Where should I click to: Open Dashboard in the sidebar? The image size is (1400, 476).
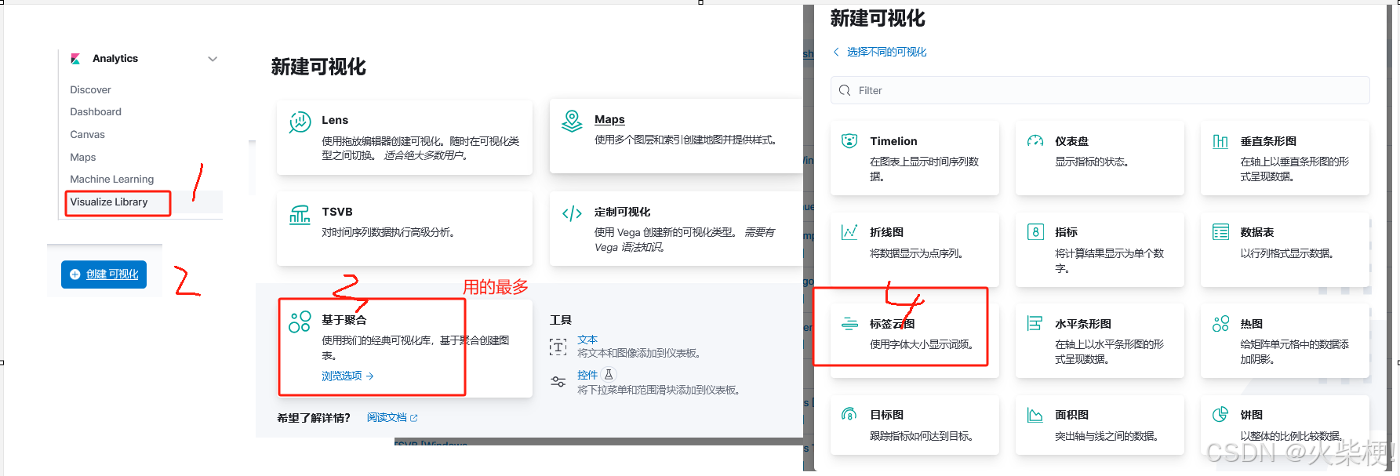(96, 112)
